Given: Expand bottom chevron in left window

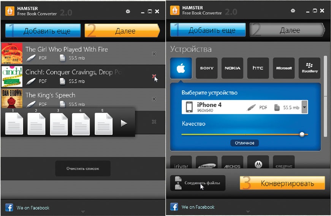Looking at the screenshot, I should pos(83,211).
